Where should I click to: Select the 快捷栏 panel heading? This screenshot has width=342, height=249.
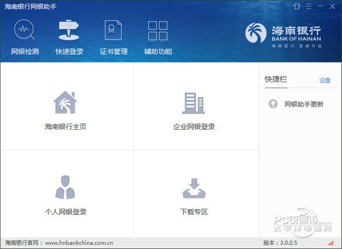pos(276,79)
